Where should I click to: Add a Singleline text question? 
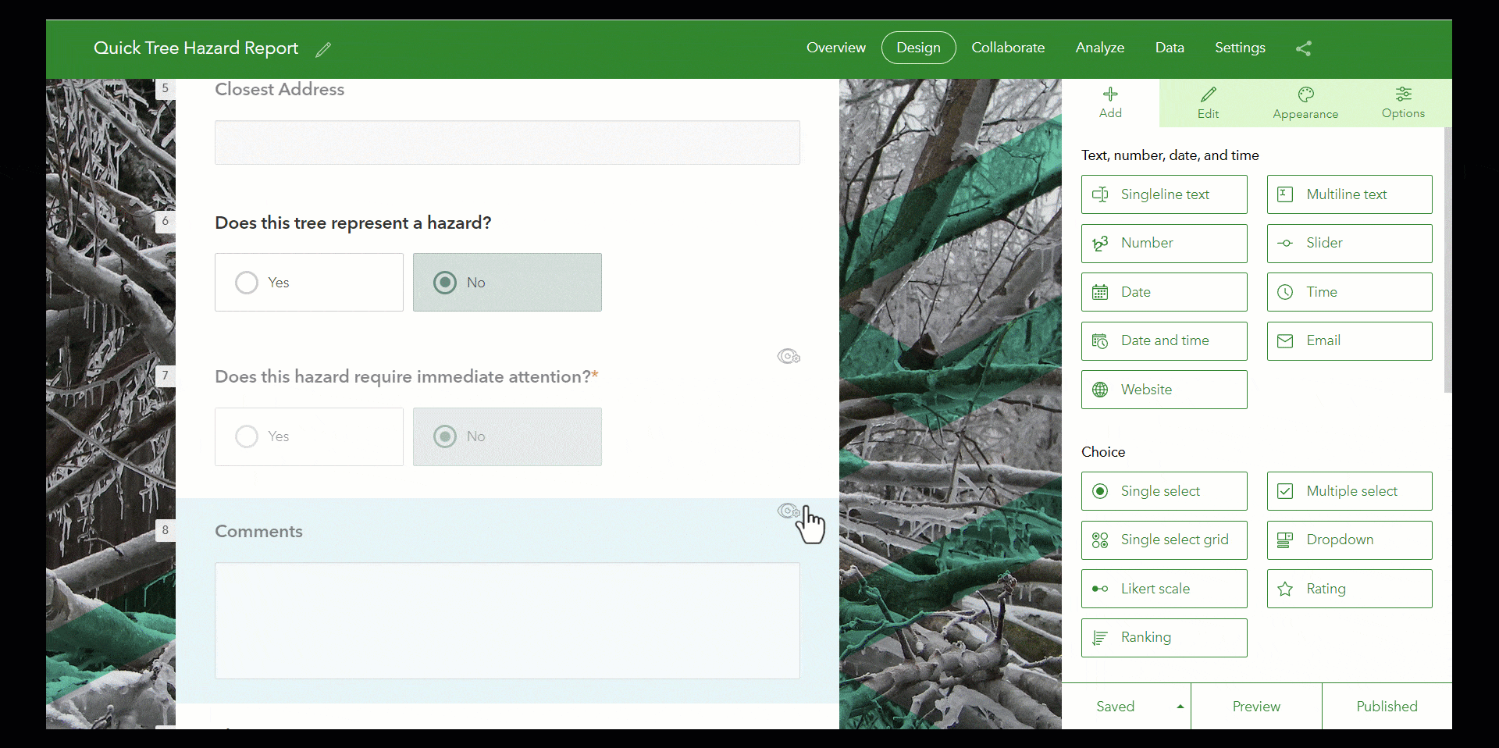click(x=1164, y=194)
